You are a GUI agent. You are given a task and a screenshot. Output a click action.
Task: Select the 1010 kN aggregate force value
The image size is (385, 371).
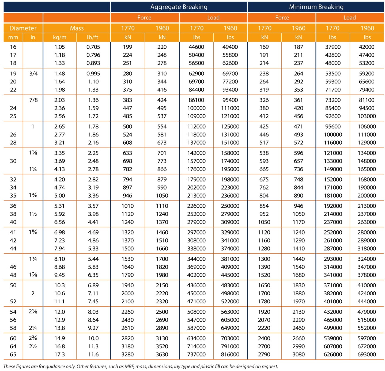pyautogui.click(x=127, y=206)
